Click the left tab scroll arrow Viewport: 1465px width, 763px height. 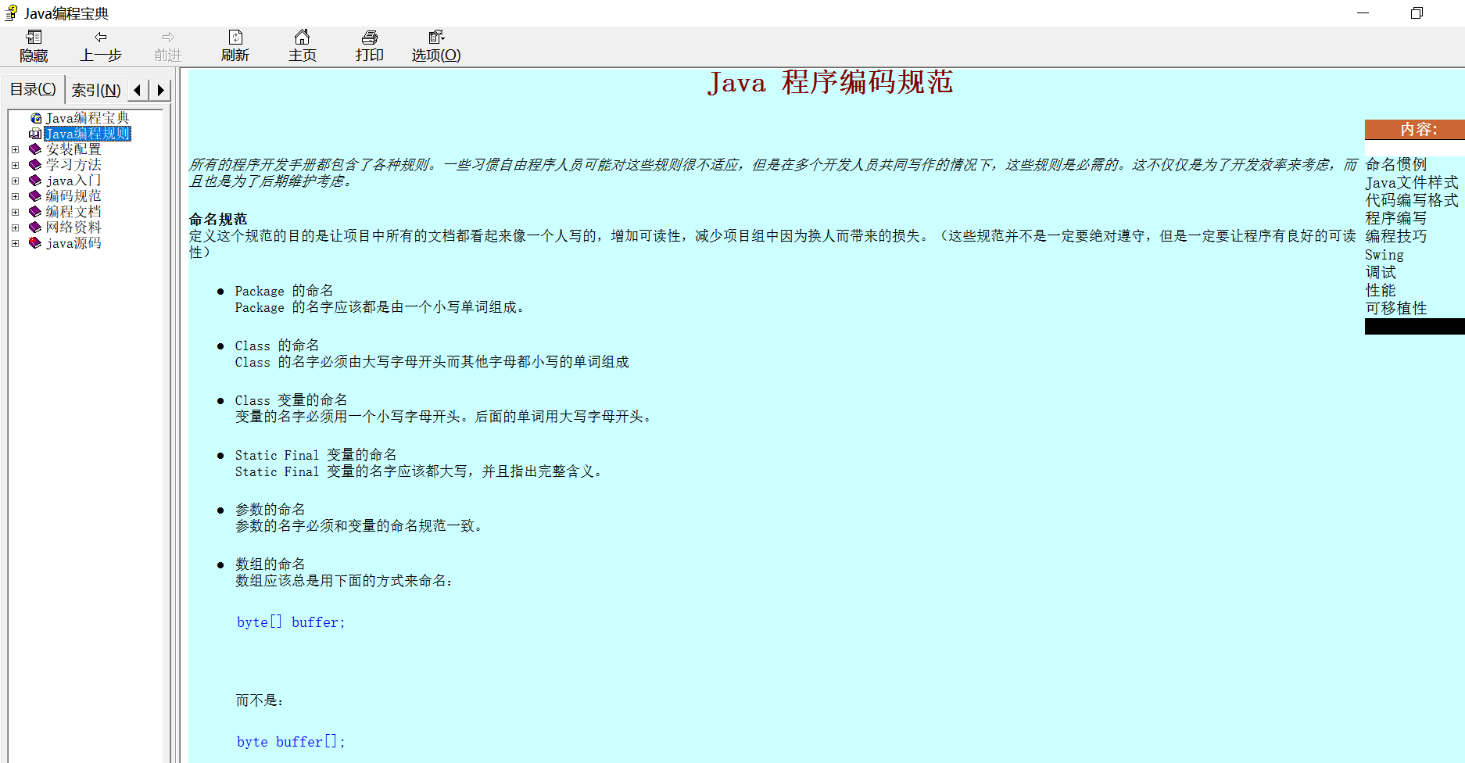(x=138, y=90)
